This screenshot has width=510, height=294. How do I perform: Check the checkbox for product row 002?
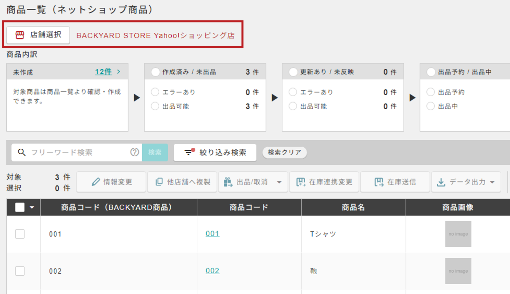20,271
